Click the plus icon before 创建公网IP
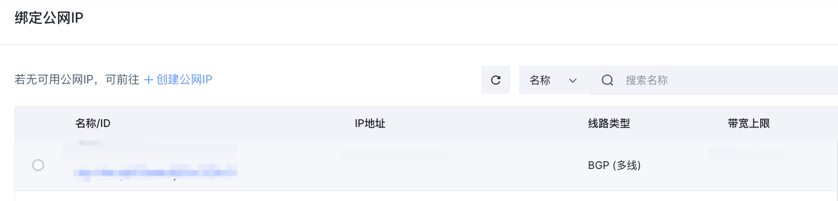Image resolution: width=838 pixels, height=201 pixels. click(148, 80)
